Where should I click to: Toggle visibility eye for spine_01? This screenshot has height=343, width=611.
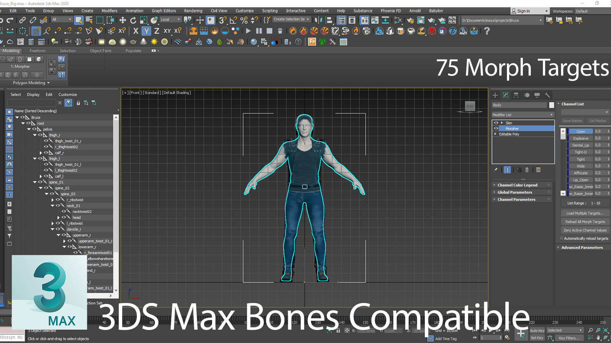click(40, 182)
